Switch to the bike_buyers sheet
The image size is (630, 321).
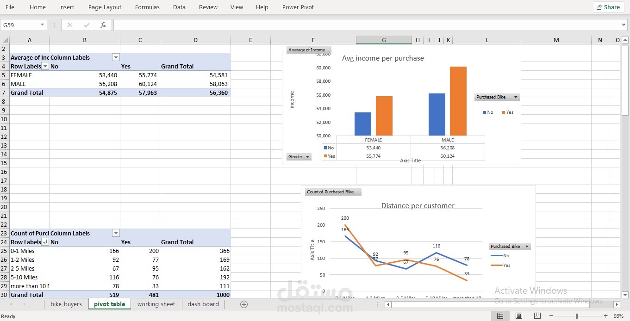pyautogui.click(x=66, y=304)
